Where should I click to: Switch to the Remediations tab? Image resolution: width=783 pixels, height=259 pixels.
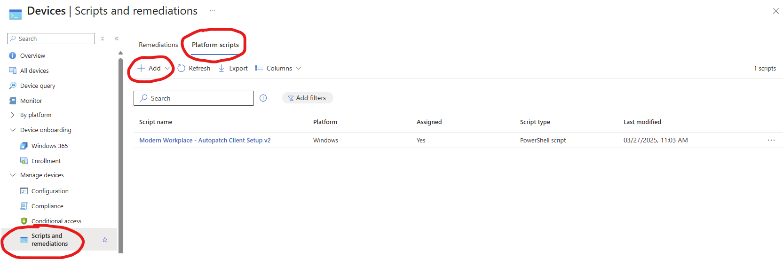(x=158, y=45)
